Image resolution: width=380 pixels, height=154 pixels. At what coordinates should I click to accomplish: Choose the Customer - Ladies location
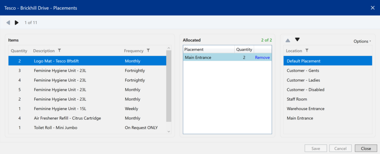303,80
